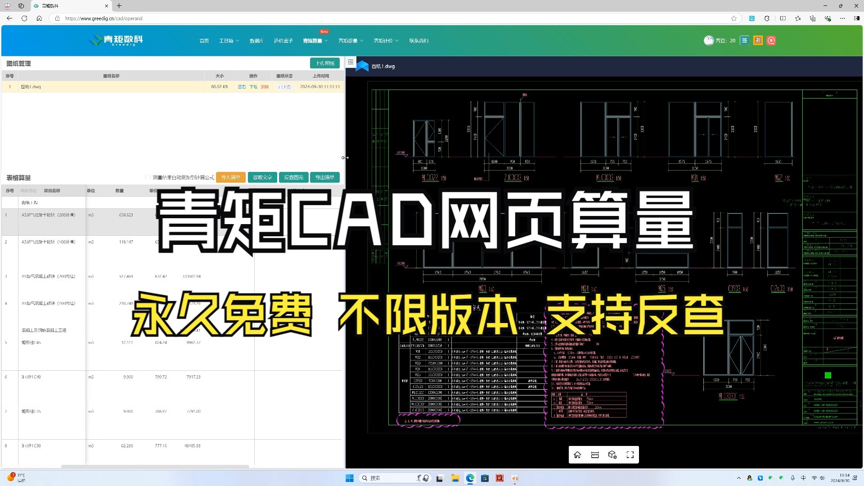Click the red 删除 link for 图纸1.dwg
Viewport: 864px width, 486px height.
(x=265, y=87)
